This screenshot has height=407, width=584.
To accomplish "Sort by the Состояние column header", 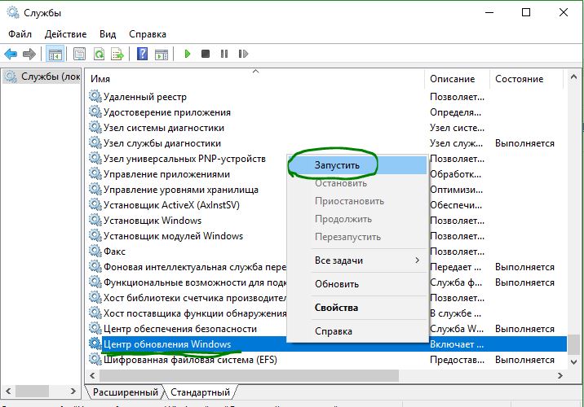I will (526, 79).
